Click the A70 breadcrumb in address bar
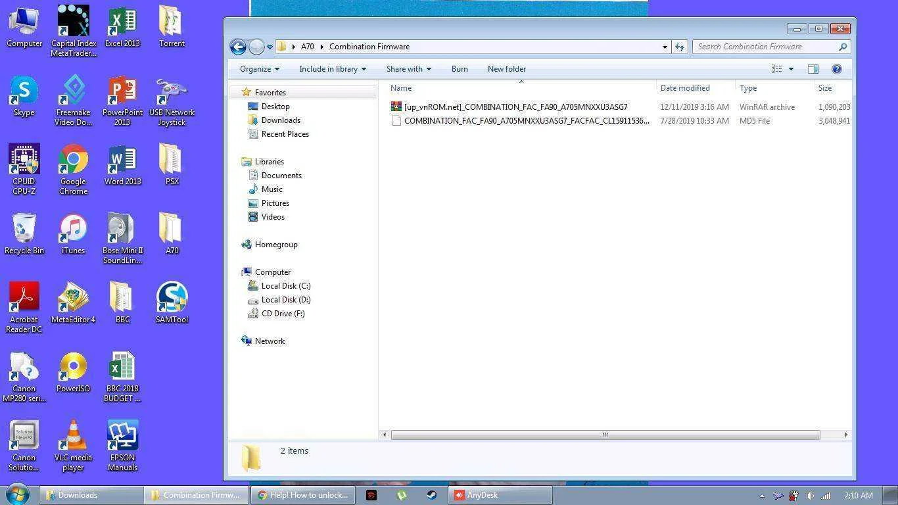Screen dimensions: 898x505 point(307,47)
